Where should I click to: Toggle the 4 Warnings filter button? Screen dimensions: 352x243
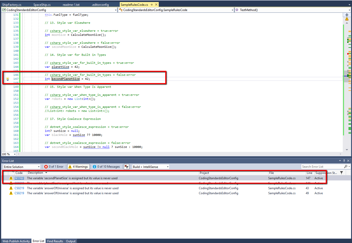78,166
